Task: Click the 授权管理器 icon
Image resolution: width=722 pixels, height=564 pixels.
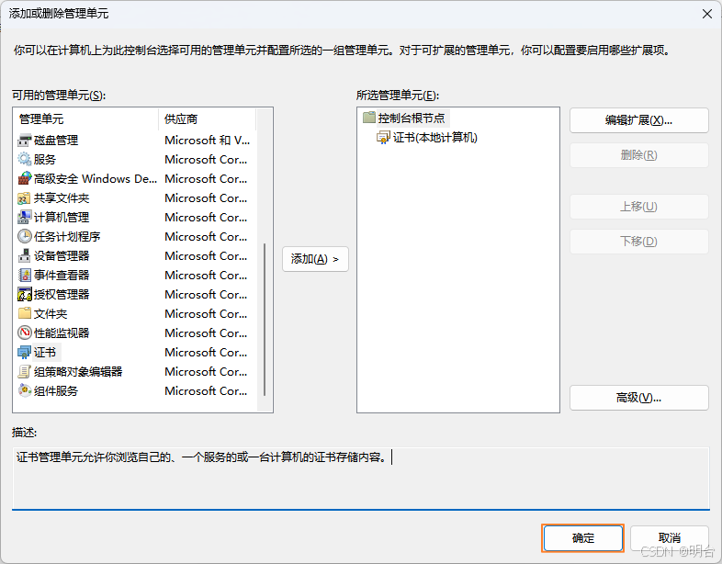Action: 25,295
